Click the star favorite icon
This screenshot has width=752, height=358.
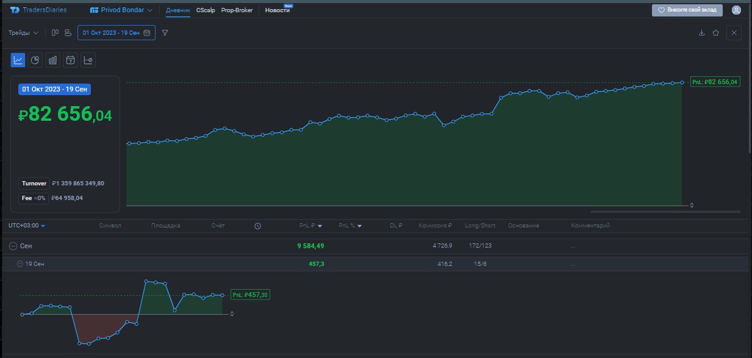point(715,33)
